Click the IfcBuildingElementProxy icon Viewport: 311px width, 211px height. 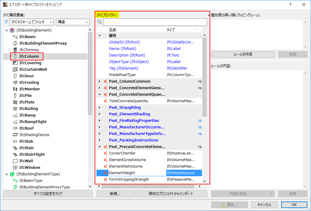15,43
